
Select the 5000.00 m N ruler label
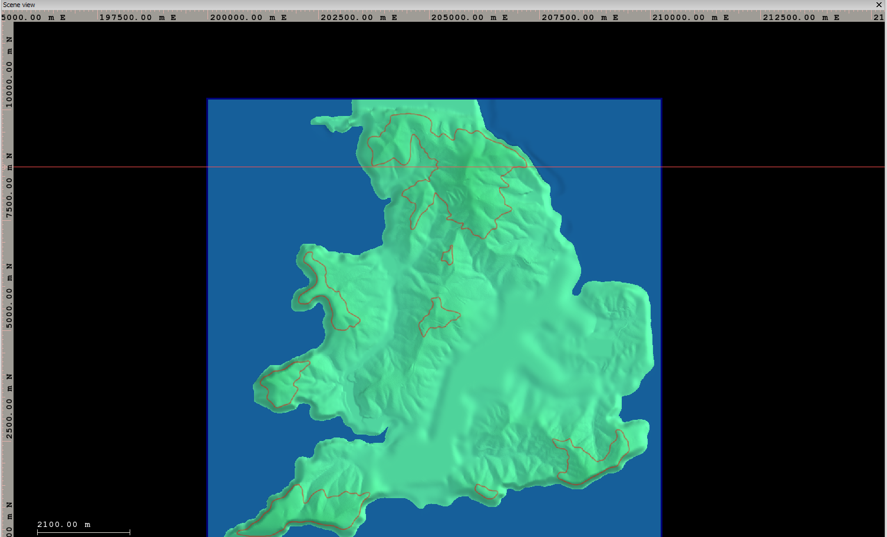pyautogui.click(x=9, y=297)
